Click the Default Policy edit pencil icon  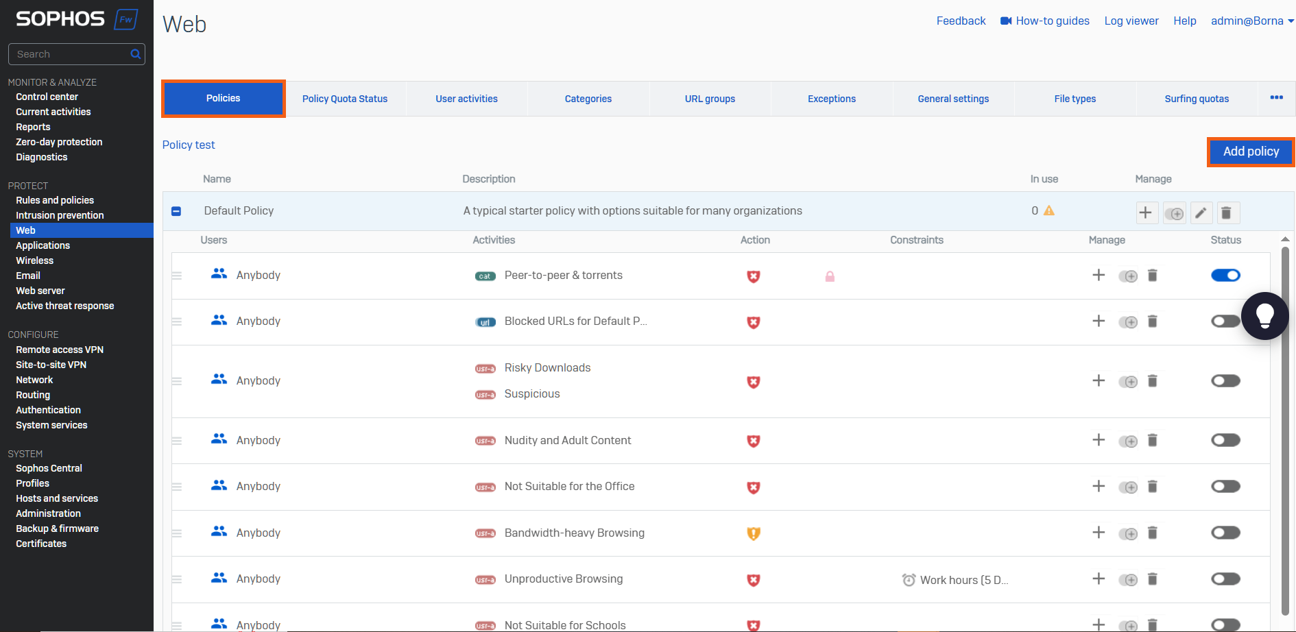click(1201, 213)
